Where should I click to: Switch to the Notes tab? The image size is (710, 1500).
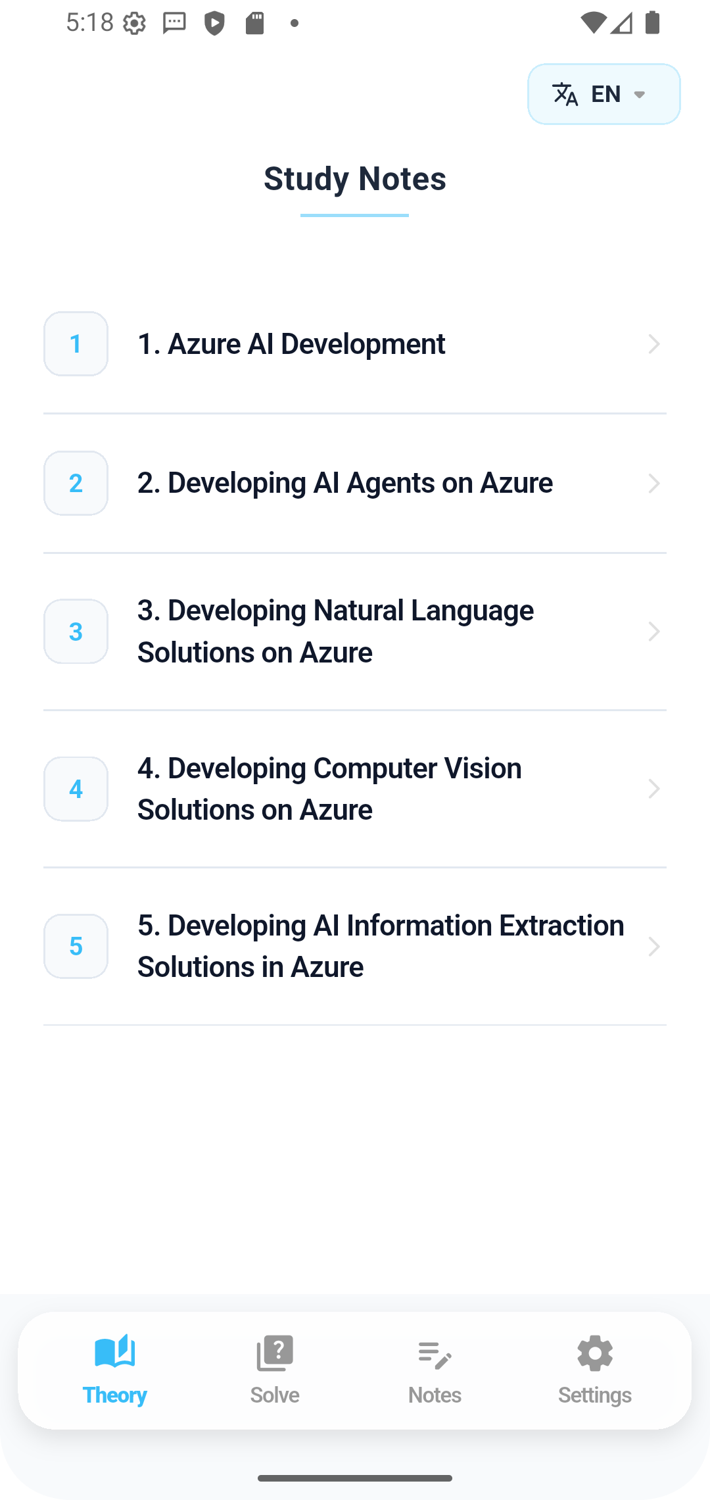[435, 1370]
